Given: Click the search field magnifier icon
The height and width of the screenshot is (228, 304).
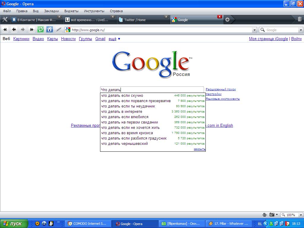Looking at the screenshot, I should (262, 30).
